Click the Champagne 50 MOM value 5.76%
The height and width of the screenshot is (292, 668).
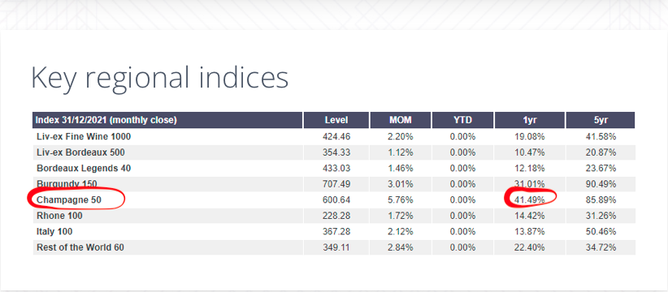(401, 200)
